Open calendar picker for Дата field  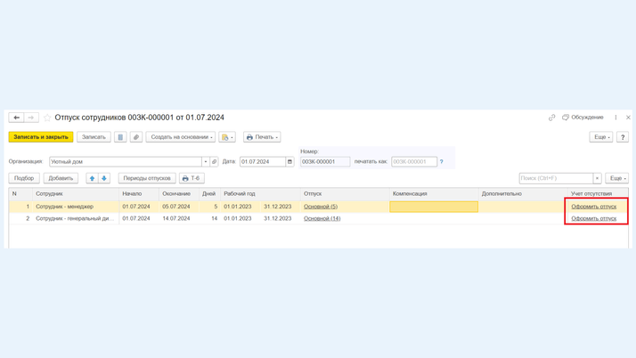coord(289,162)
